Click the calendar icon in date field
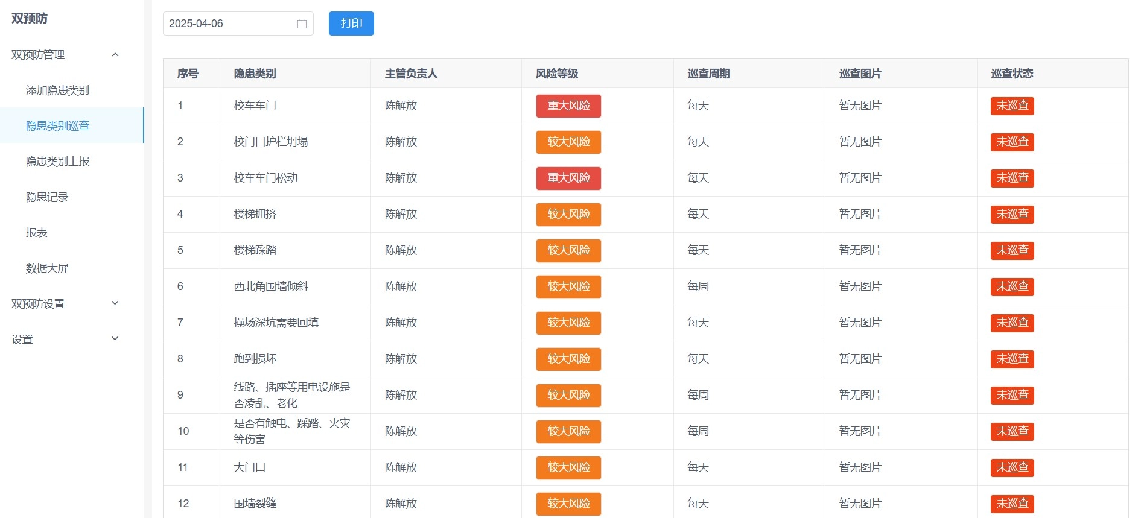Screen dimensions: 1135x518 click(302, 24)
